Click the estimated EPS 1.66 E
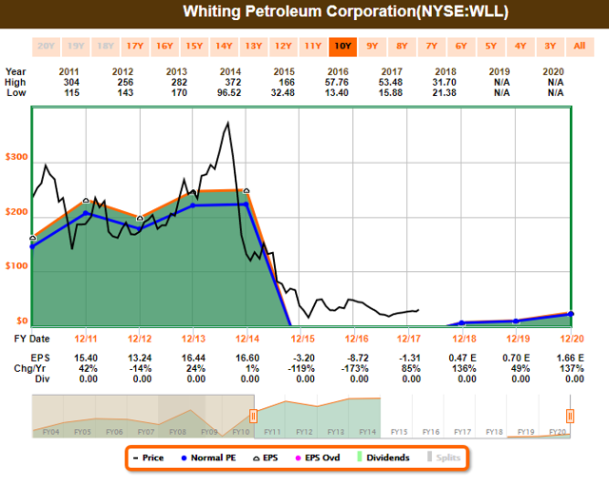 coord(570,358)
